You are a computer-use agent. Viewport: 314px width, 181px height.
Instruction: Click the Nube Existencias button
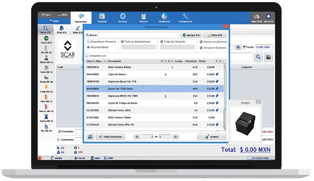click(x=110, y=137)
